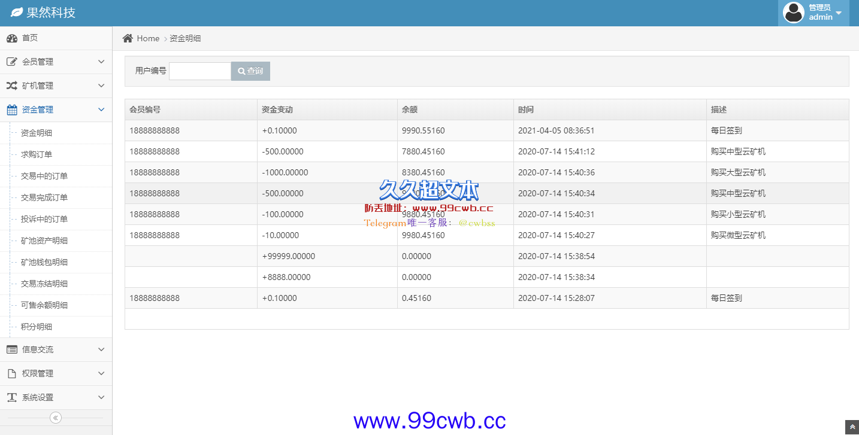Click description 购买小型云矿机

(738, 214)
